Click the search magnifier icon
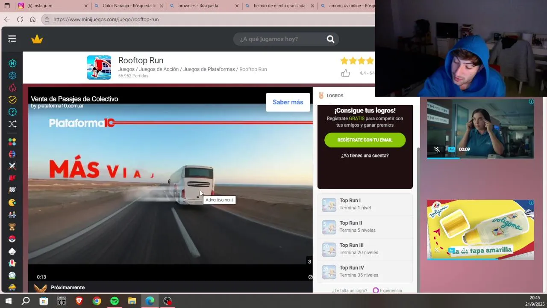Image resolution: width=547 pixels, height=308 pixels. (330, 39)
